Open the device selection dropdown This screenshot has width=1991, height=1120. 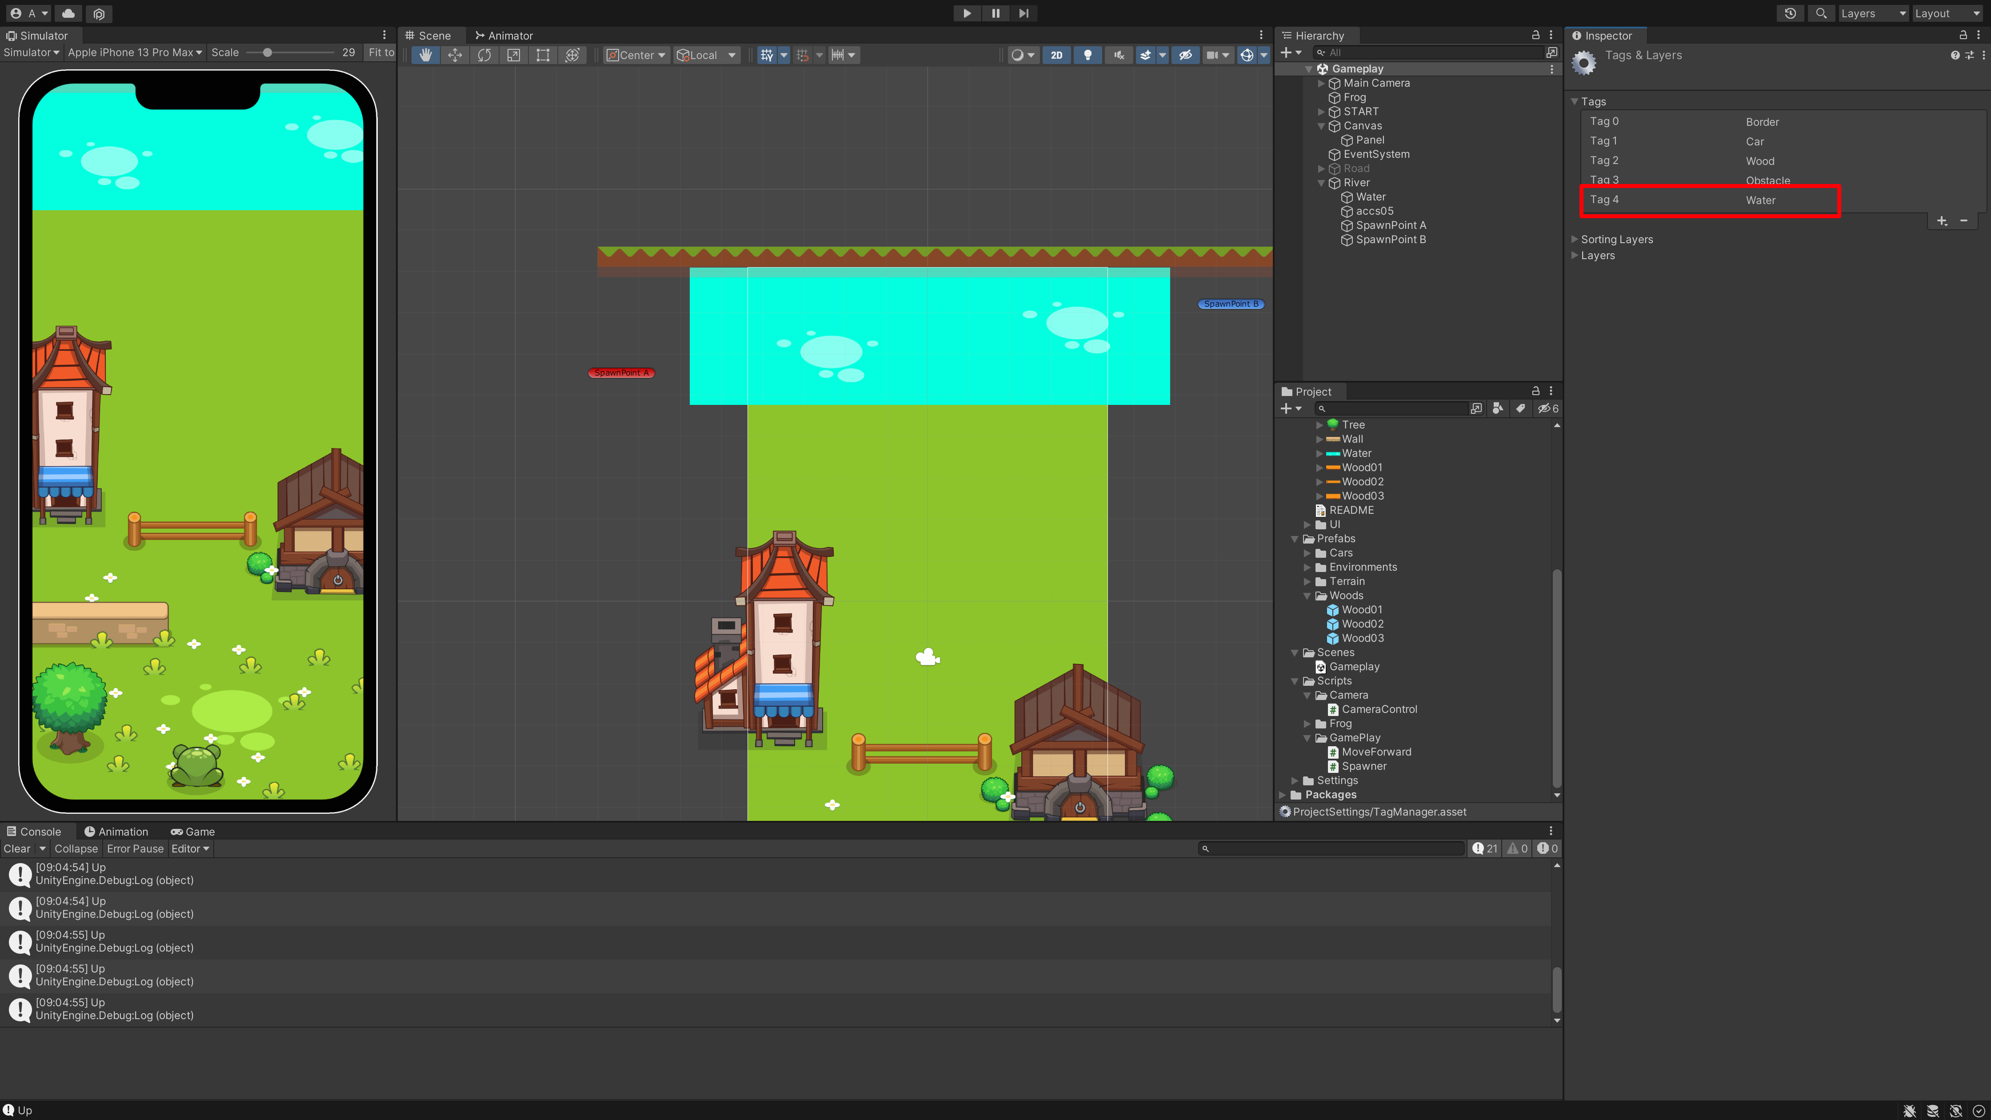(x=135, y=52)
